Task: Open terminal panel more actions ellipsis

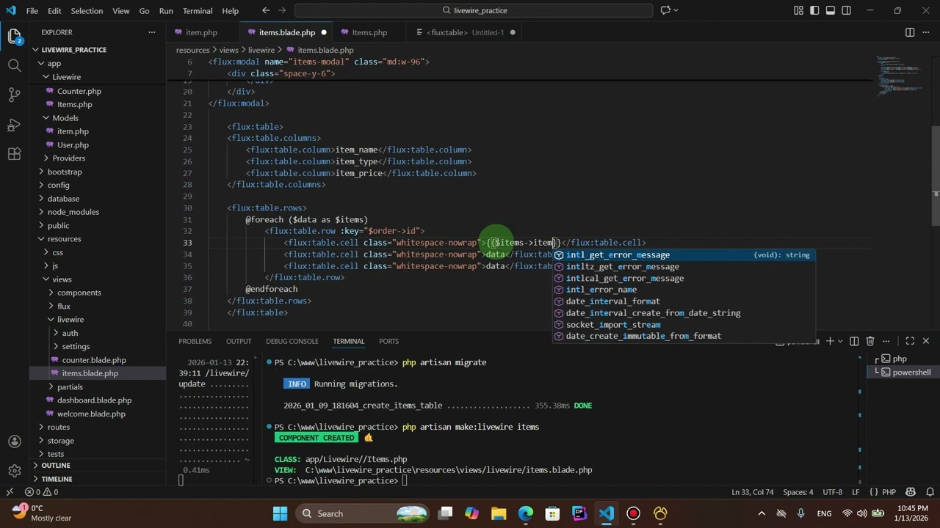Action: click(x=886, y=341)
